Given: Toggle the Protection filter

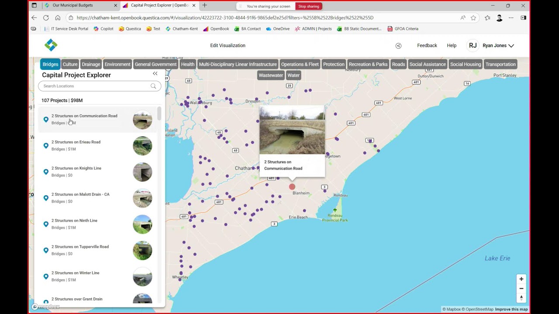Looking at the screenshot, I should (334, 64).
